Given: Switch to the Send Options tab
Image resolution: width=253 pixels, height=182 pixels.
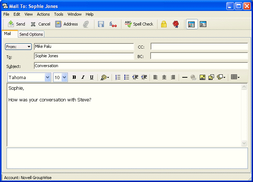Looking at the screenshot, I should 31,34.
